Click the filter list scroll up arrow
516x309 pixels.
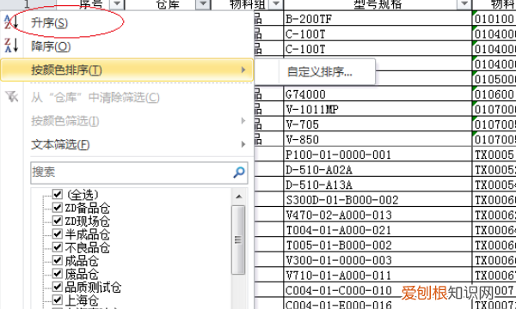[x=239, y=197]
